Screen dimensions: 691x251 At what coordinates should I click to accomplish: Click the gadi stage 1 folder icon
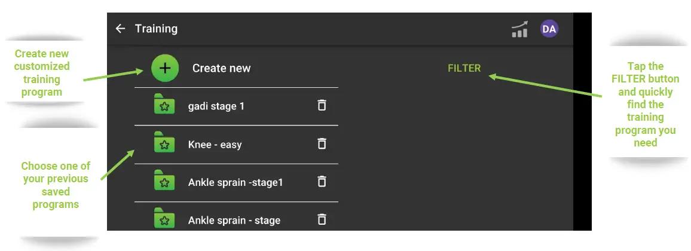[164, 105]
